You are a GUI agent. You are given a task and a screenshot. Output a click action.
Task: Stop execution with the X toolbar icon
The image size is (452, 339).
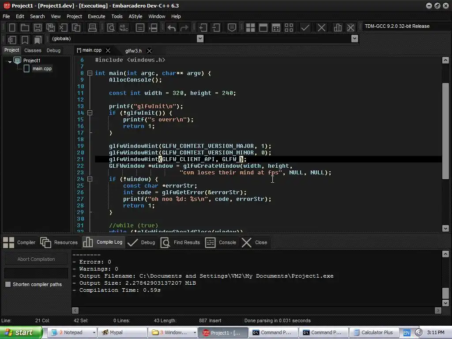pos(321,28)
